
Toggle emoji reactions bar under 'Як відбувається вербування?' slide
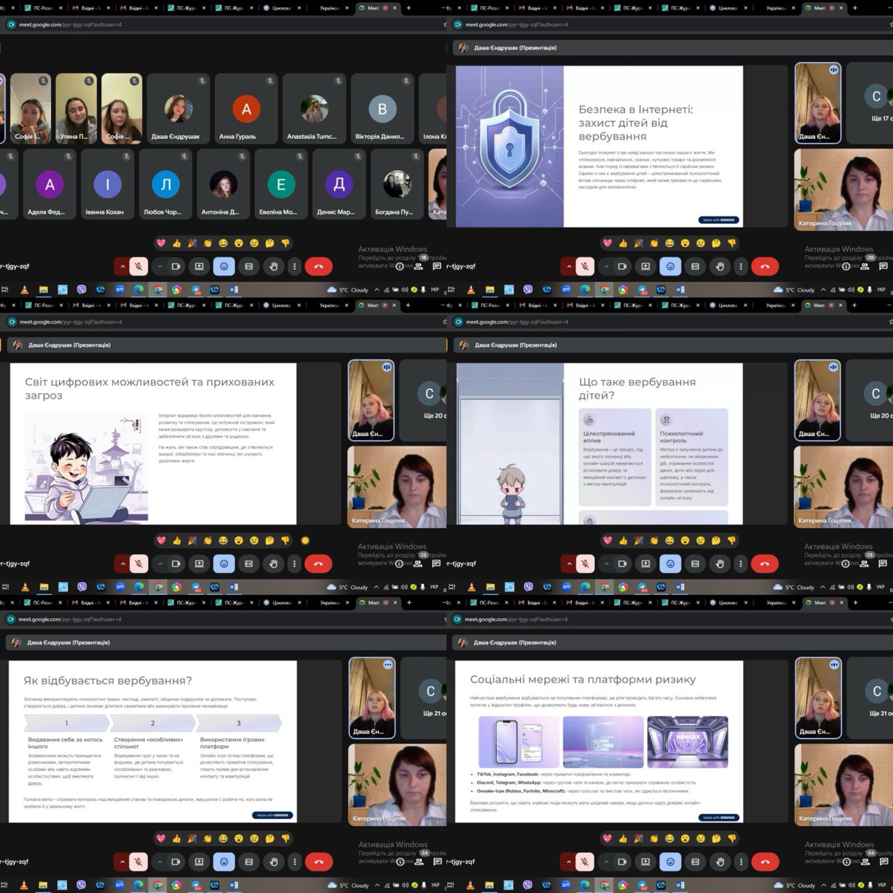coord(224,862)
